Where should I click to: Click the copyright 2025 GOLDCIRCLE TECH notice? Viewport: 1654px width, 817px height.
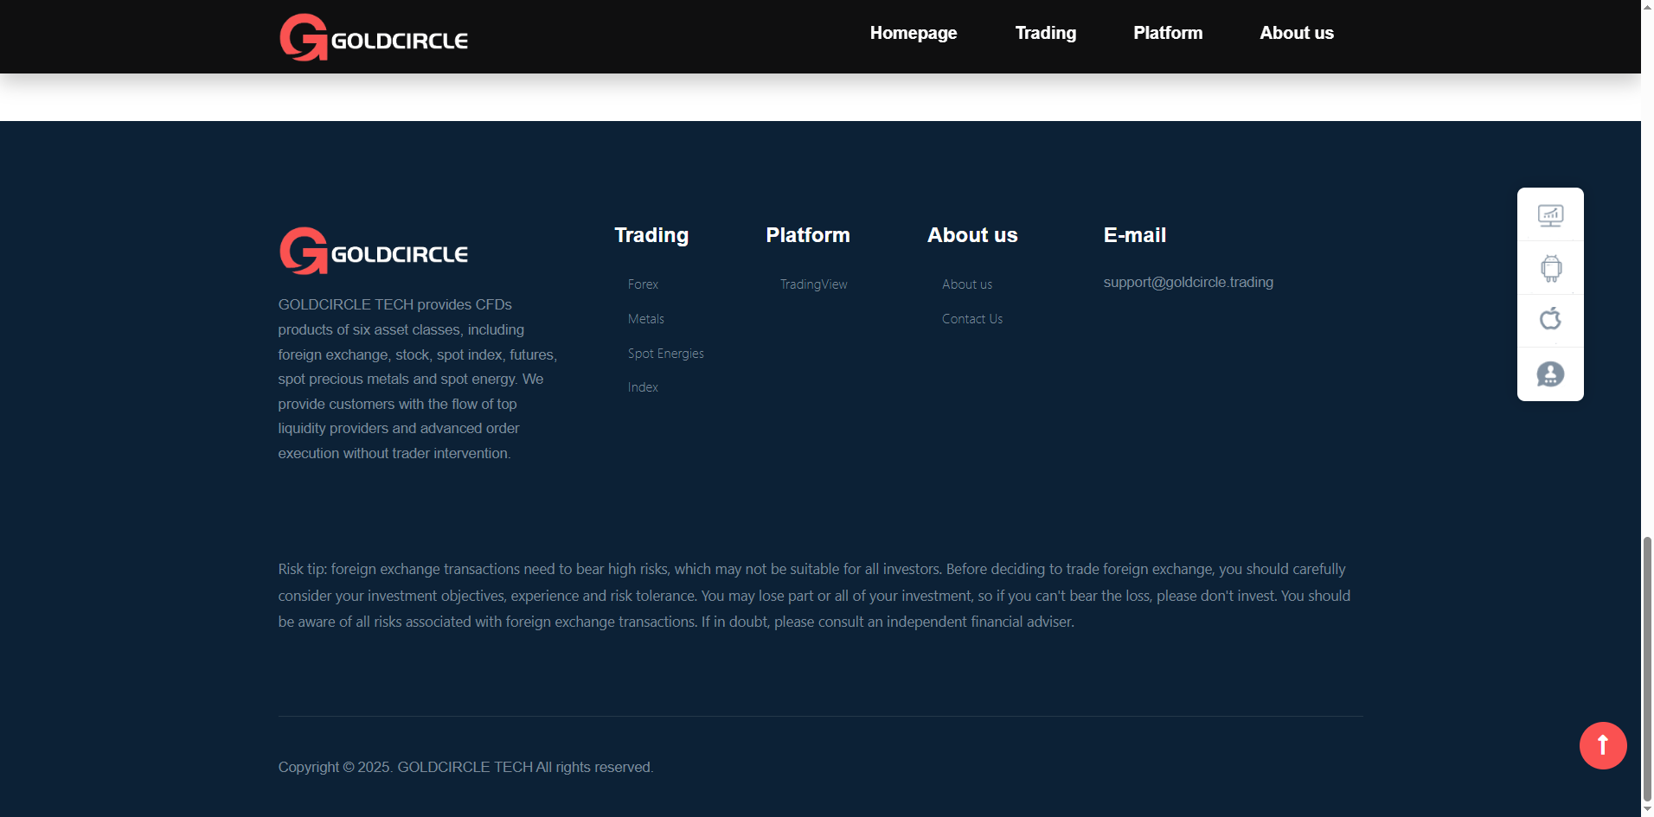tap(465, 767)
